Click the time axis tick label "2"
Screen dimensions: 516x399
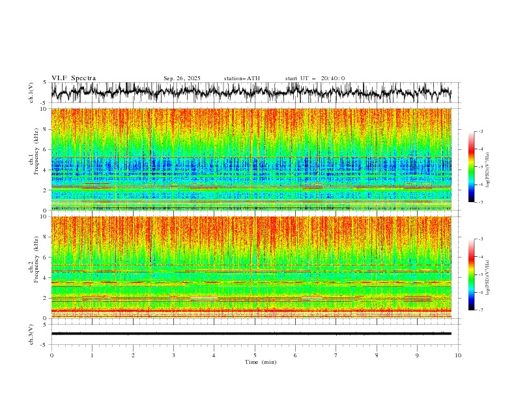[x=133, y=355]
